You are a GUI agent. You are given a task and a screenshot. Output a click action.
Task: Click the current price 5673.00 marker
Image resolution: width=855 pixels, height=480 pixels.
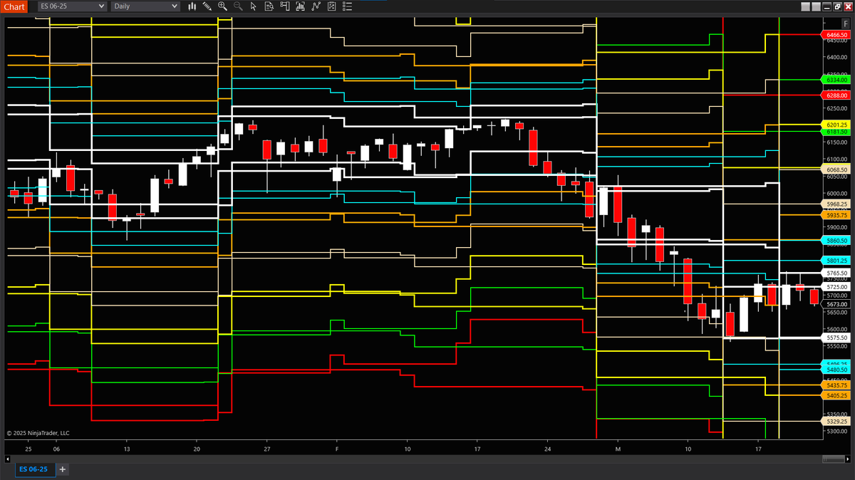pyautogui.click(x=835, y=304)
